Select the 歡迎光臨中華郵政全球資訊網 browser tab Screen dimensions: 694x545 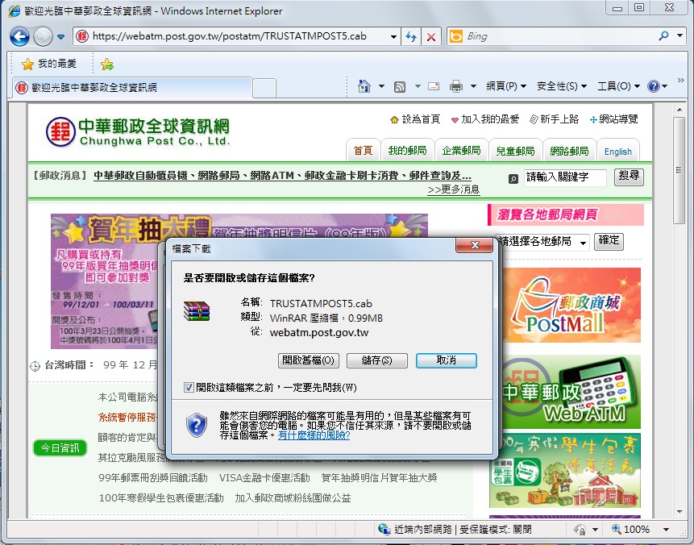tap(131, 87)
